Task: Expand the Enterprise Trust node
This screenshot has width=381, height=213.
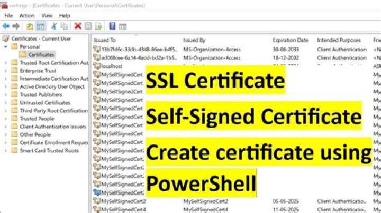Action: click(x=6, y=71)
